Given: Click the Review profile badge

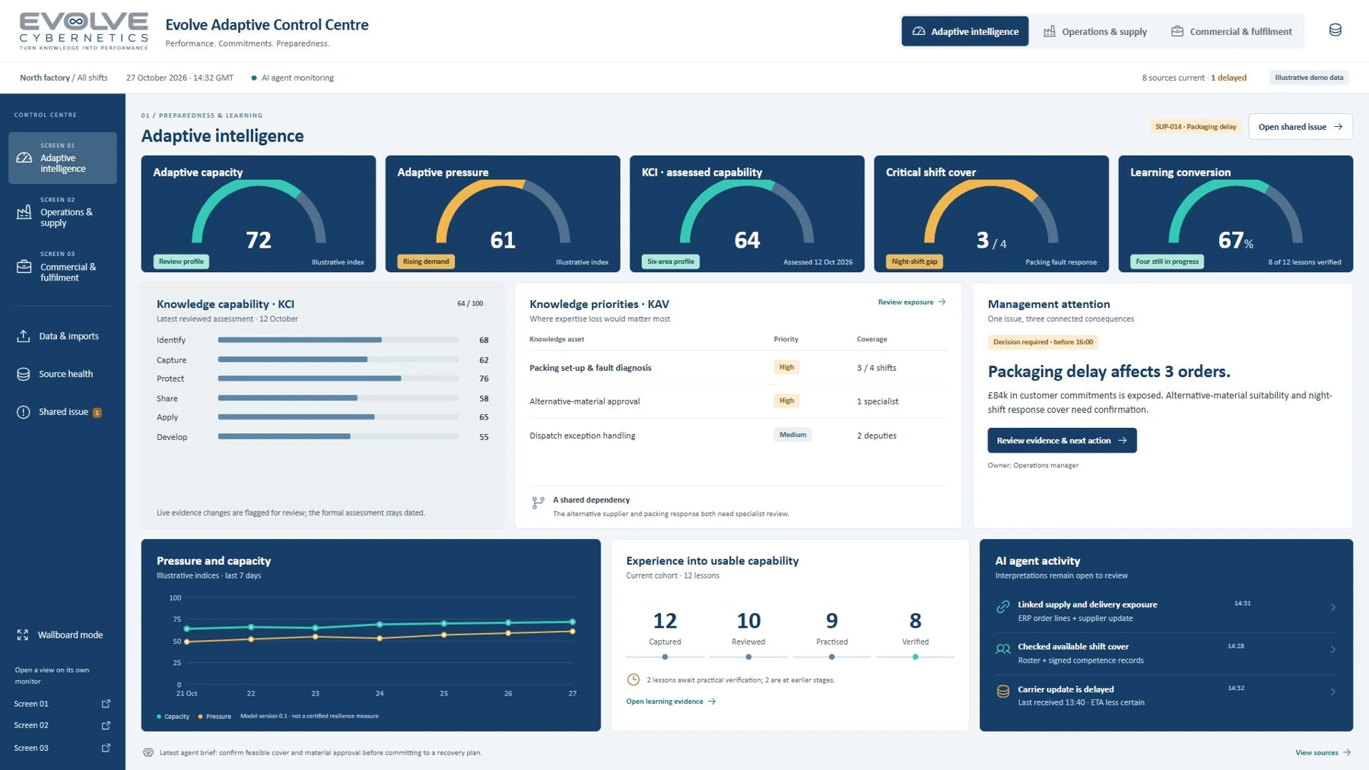Looking at the screenshot, I should 181,261.
